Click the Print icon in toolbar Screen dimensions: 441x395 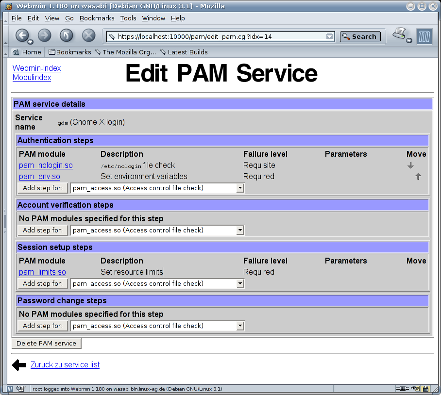pyautogui.click(x=400, y=33)
